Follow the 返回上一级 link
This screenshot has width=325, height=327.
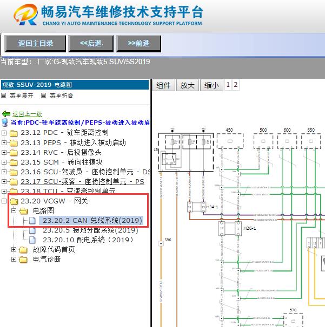click(27, 114)
